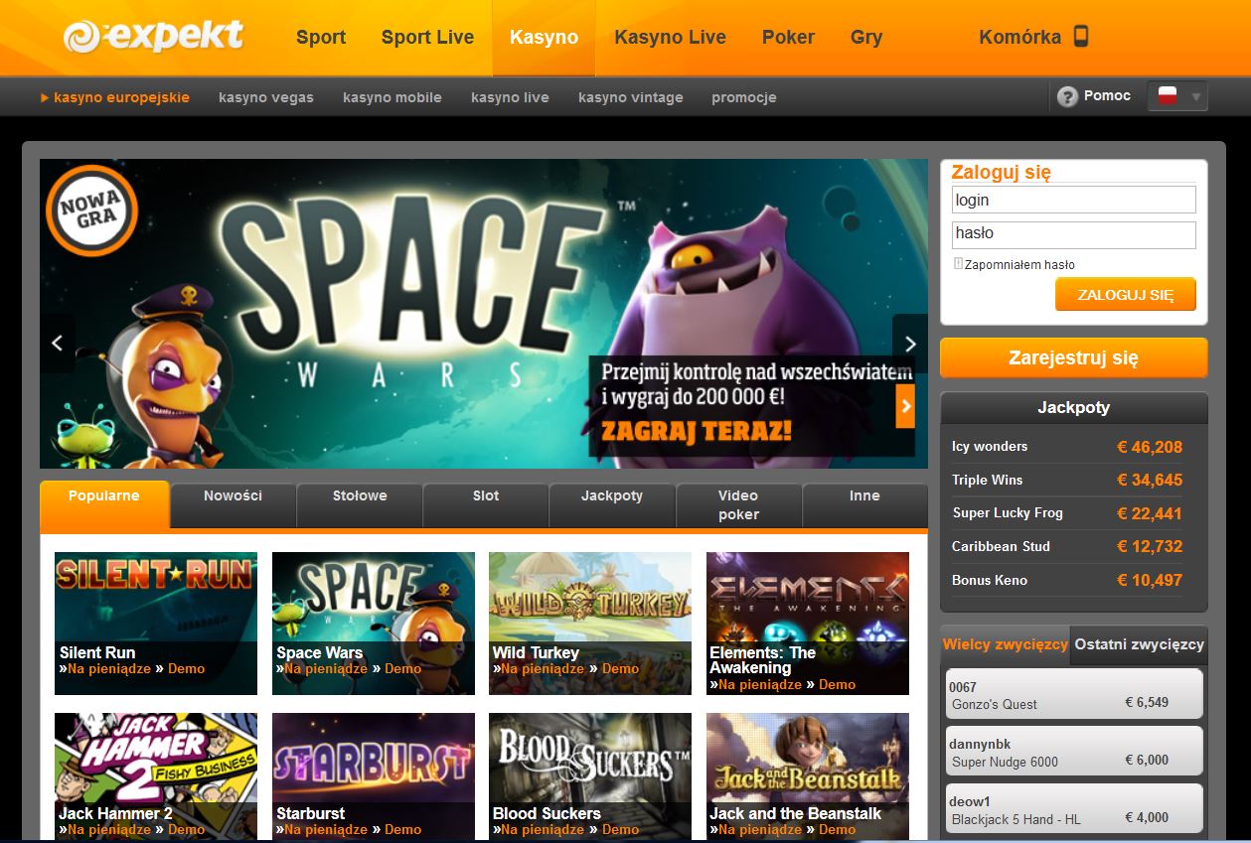Click the Zarejestruj się button
Image resolution: width=1251 pixels, height=843 pixels.
coord(1074,358)
